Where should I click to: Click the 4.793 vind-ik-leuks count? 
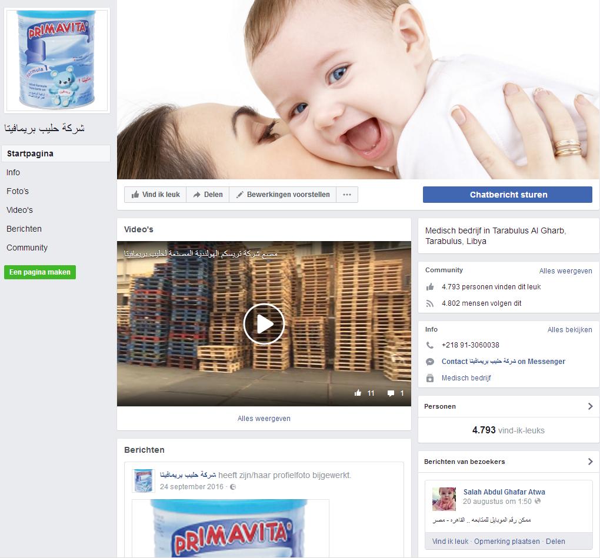[508, 430]
